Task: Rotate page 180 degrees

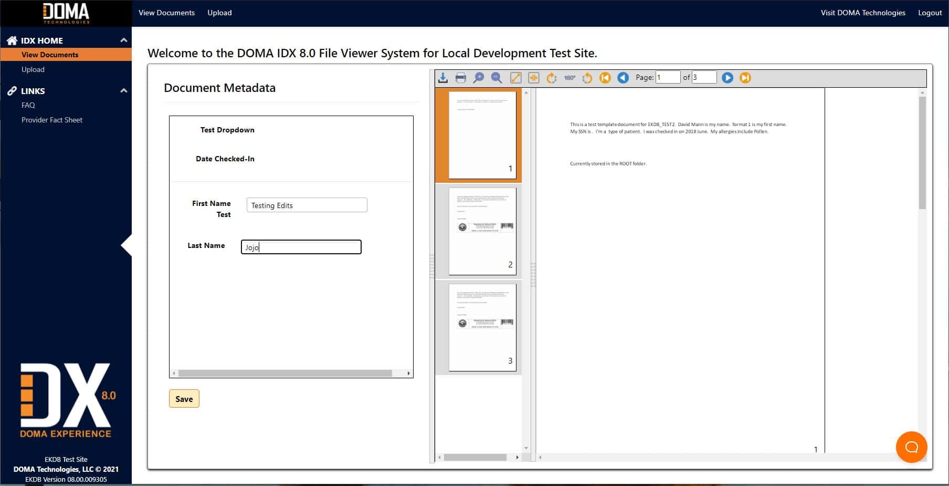Action: (x=570, y=78)
